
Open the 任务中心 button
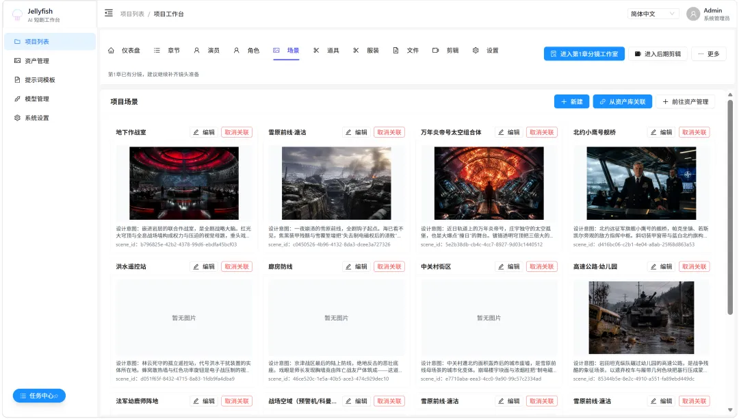[39, 396]
